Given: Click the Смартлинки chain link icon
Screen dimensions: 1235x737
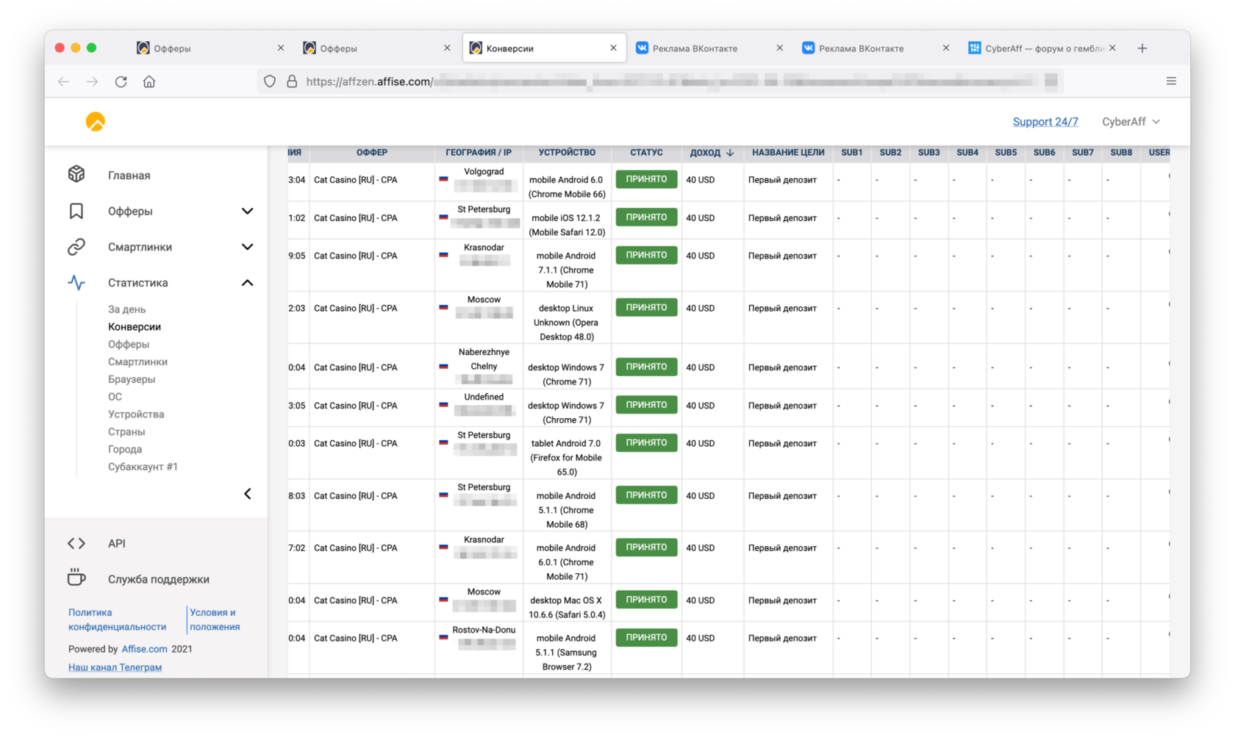Looking at the screenshot, I should click(76, 247).
